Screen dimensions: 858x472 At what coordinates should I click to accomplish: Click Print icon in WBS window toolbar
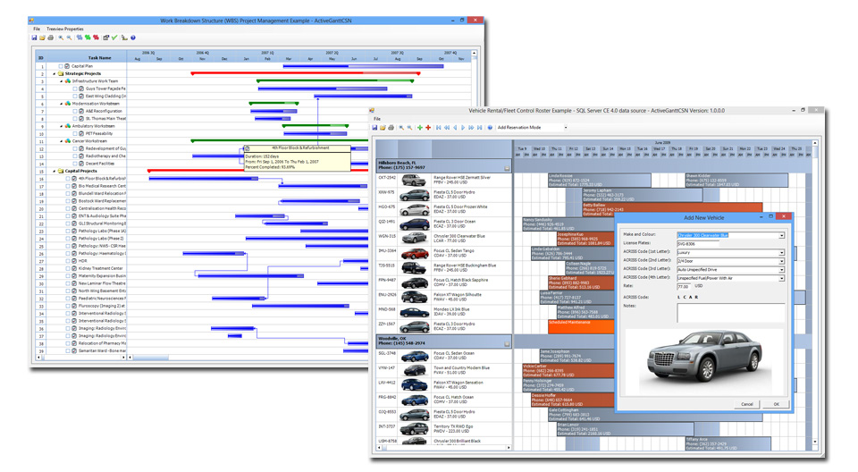click(50, 38)
